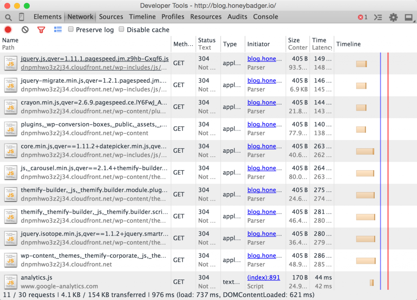The image size is (417, 300).
Task: Switch to large resource rows view
Action: [57, 29]
